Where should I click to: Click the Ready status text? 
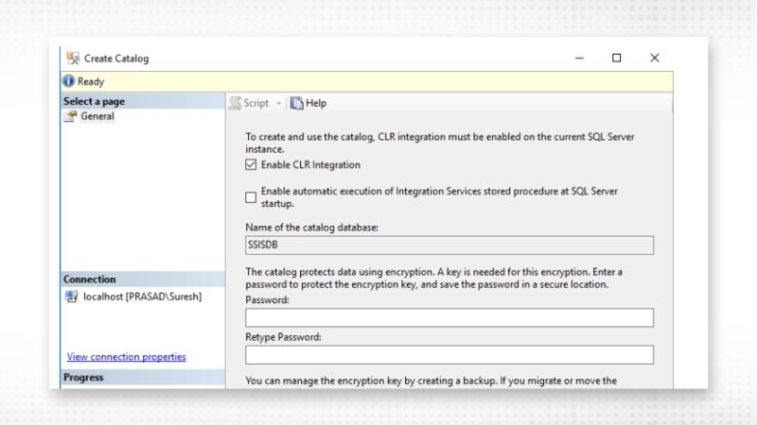click(91, 81)
